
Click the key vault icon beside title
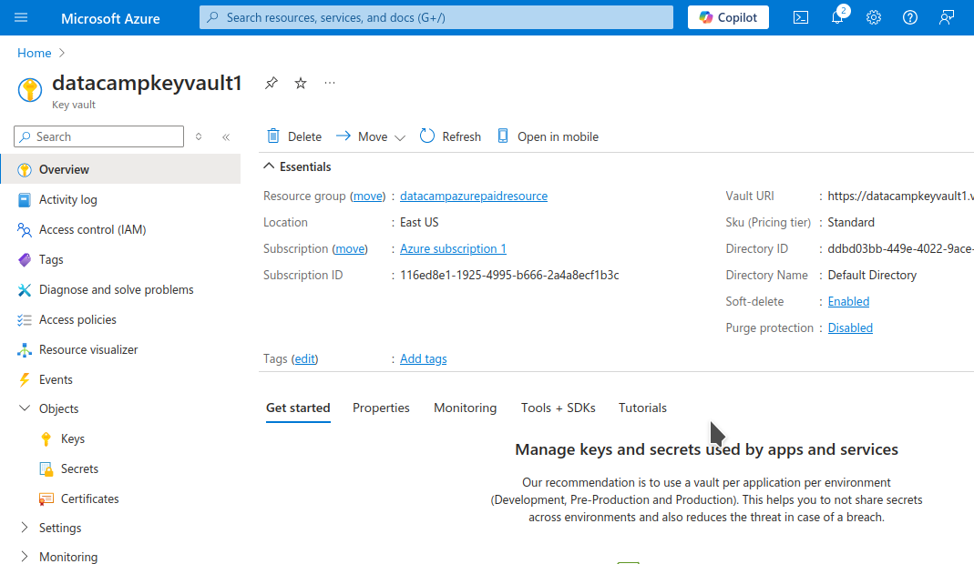pos(30,90)
